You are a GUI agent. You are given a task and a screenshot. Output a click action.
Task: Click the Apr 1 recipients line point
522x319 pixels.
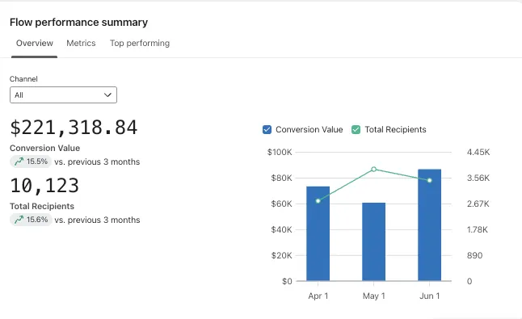[318, 201]
